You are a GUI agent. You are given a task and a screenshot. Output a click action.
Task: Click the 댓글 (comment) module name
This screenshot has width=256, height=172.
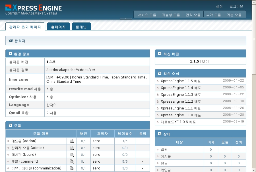(x=25, y=161)
